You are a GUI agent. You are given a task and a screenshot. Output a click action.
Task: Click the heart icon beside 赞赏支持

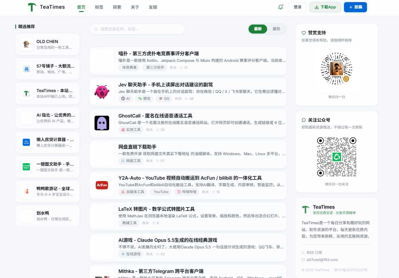coord(304,33)
